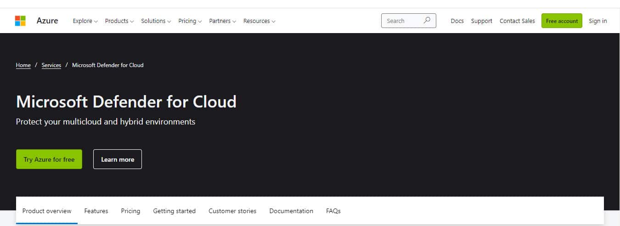Switch to the Features tab
Viewport: 620px width, 226px height.
[x=96, y=211]
